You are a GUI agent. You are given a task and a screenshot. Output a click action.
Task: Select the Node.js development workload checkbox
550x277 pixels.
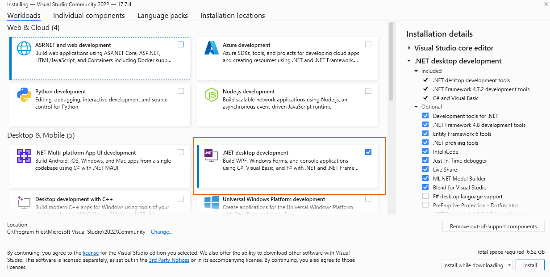(x=368, y=91)
